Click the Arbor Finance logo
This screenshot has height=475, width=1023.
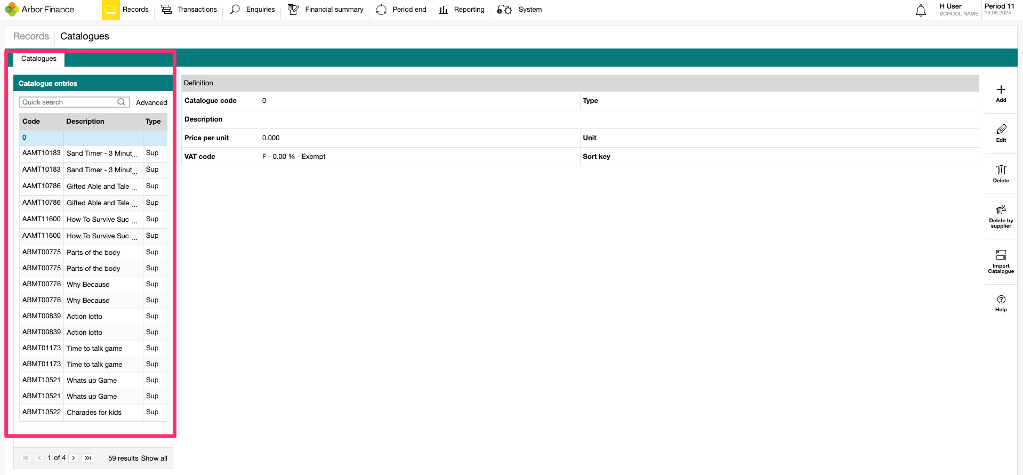(39, 10)
